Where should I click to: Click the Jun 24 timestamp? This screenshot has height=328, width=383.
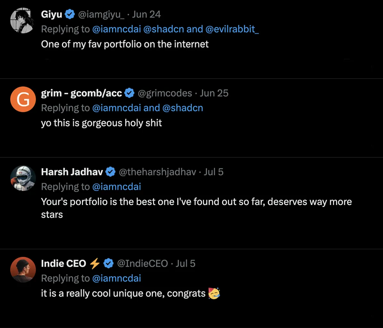pos(146,14)
